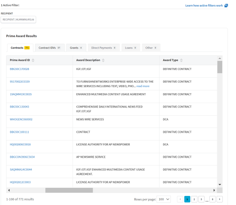Switch to the Contract IDVs tab
The height and width of the screenshot is (205, 236).
click(x=50, y=48)
